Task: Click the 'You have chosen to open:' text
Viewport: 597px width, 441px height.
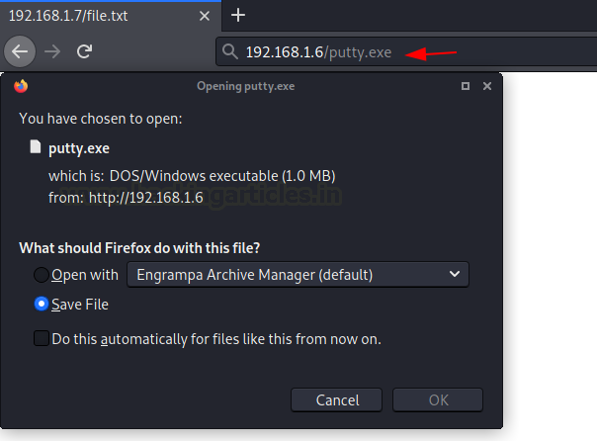Action: click(101, 119)
